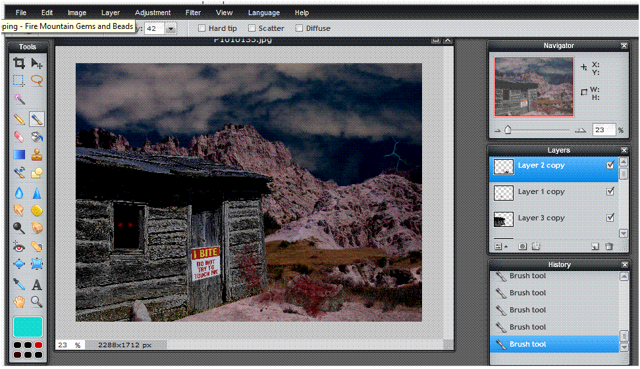640x369 pixels.
Task: Open the cyan main color swatch
Action: [x=28, y=326]
